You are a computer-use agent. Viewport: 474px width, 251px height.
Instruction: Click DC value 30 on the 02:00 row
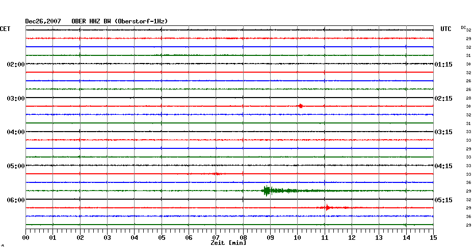pos(468,64)
